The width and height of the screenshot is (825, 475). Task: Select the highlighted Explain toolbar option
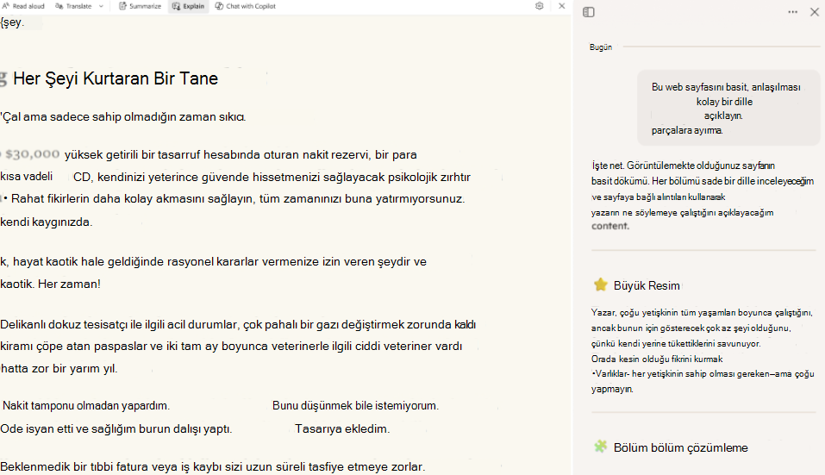(188, 6)
